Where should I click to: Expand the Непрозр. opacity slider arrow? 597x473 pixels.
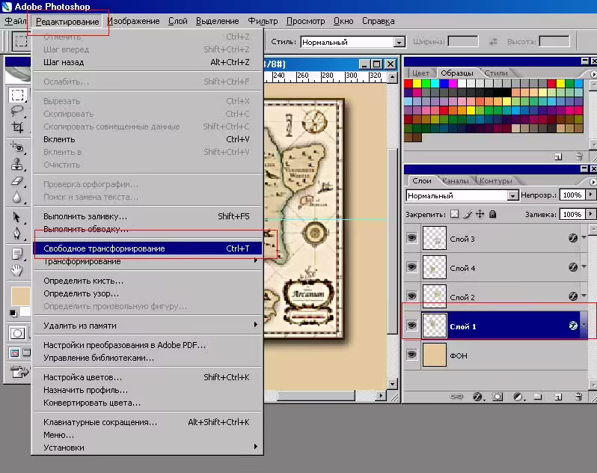click(590, 195)
